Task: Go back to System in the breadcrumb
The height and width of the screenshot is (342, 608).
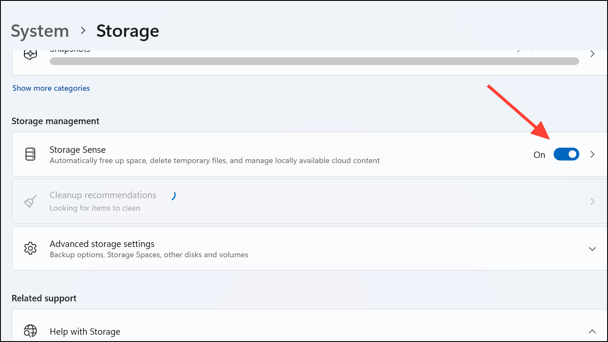Action: 40,31
